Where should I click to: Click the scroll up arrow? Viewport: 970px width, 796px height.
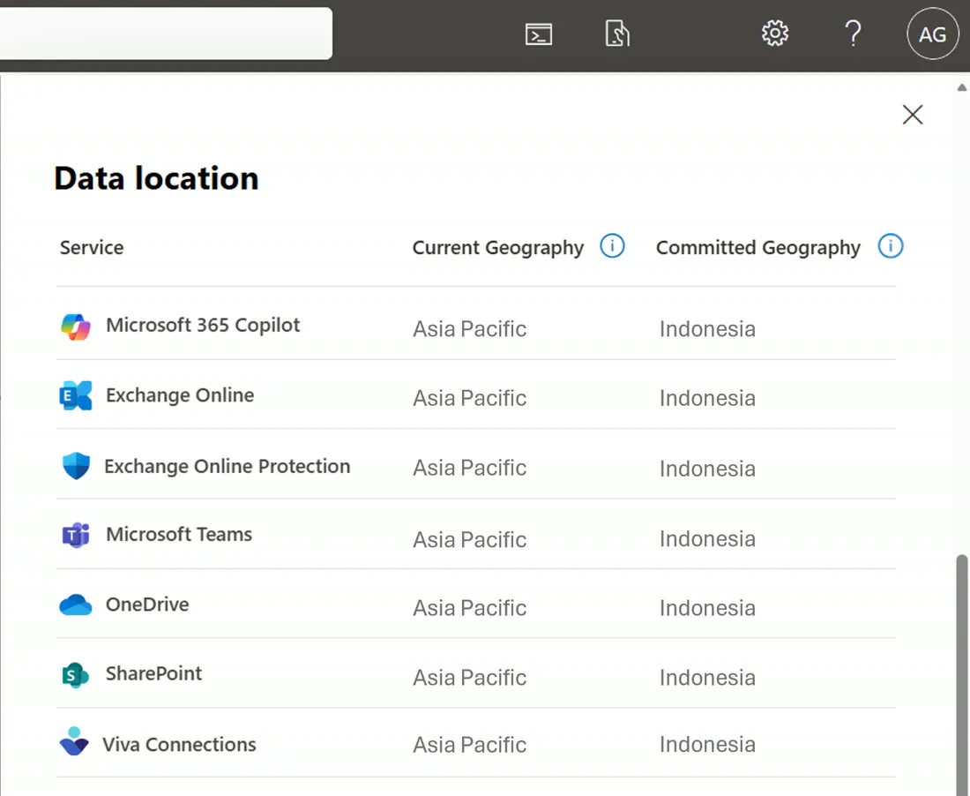pos(962,87)
